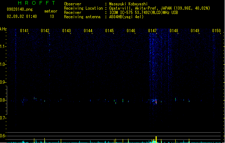
Task: Click the 0150 time marker
Action: point(216,31)
